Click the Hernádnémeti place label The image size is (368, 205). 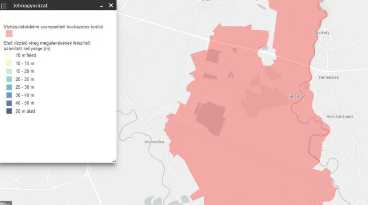click(x=340, y=117)
